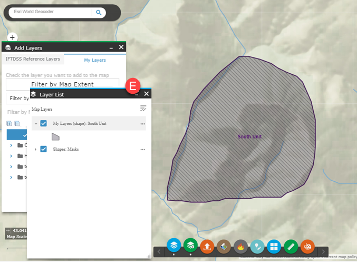
Task: Select the green ruler measurement tool
Action: tap(291, 247)
